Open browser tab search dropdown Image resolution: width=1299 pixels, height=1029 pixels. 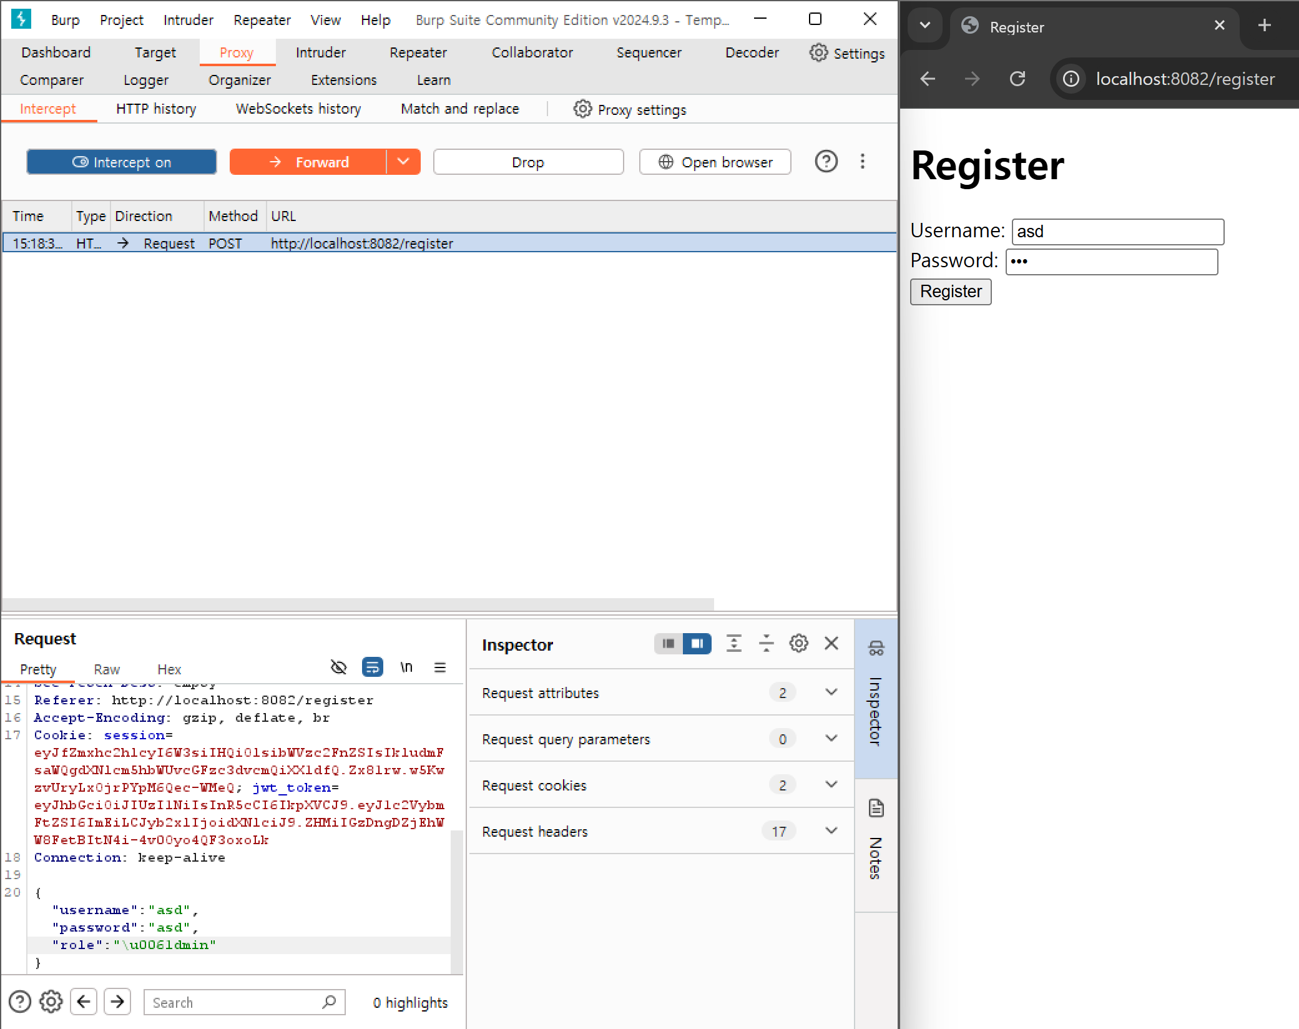pos(925,26)
